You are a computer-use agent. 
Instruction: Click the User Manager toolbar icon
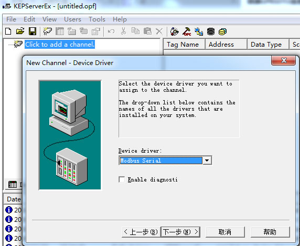click(175, 31)
